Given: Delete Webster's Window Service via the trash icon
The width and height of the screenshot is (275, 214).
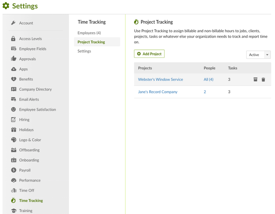Looking at the screenshot, I should pos(263,79).
